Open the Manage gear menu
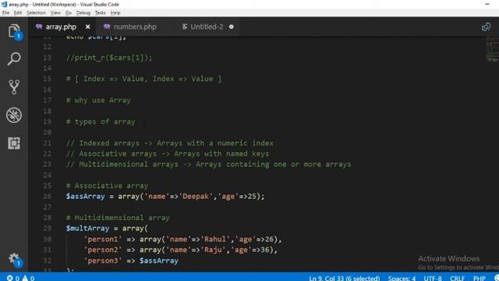 pos(14,259)
